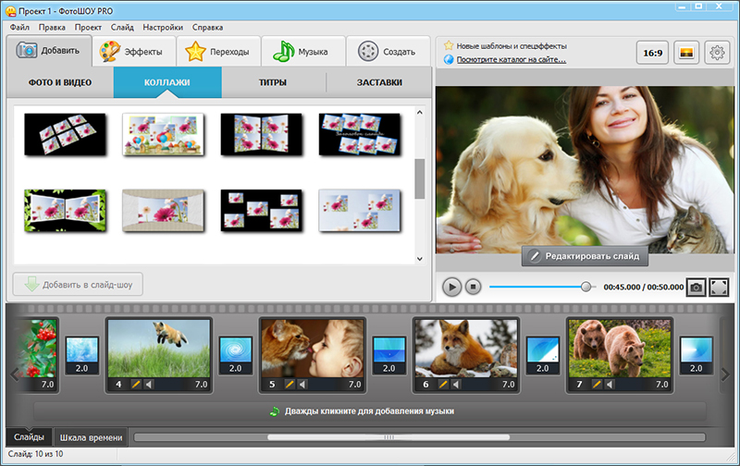
Task: Click the preview playback position slider
Action: coord(586,287)
